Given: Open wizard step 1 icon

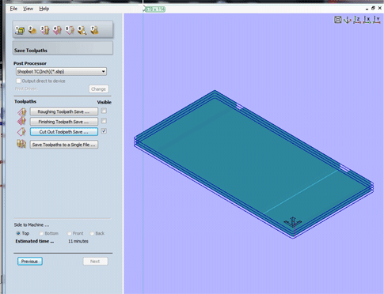Looking at the screenshot, I should click(x=20, y=30).
